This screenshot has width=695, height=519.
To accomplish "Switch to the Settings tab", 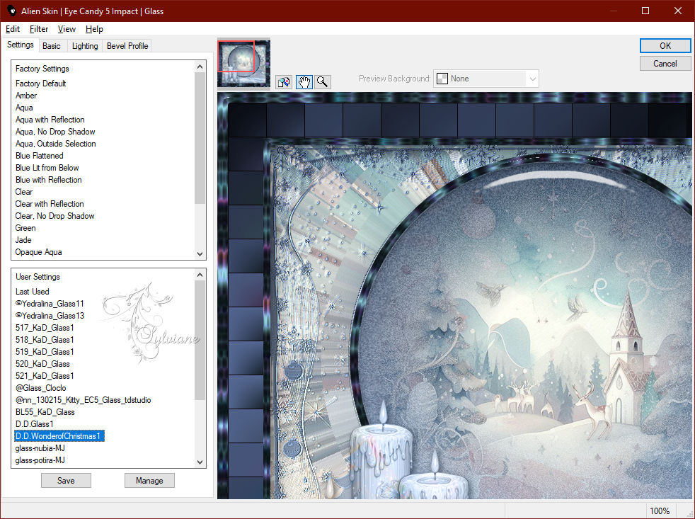I will (x=20, y=45).
